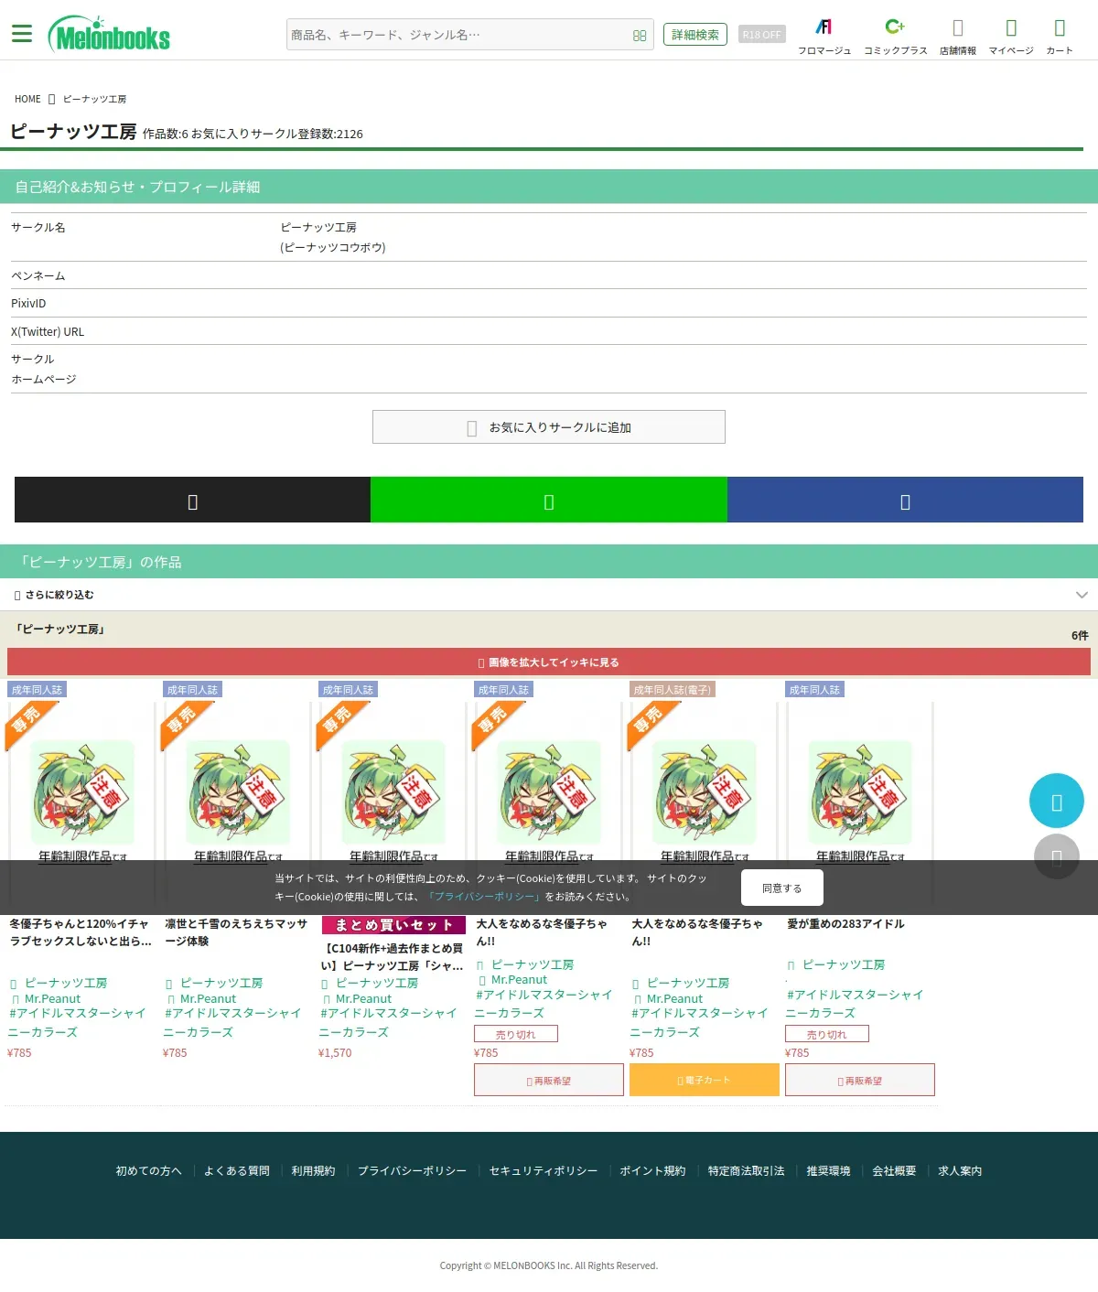The image size is (1098, 1292).
Task: Open thumbnail of 凛世と千雪のえちえちマッサージ体験
Action: (238, 792)
